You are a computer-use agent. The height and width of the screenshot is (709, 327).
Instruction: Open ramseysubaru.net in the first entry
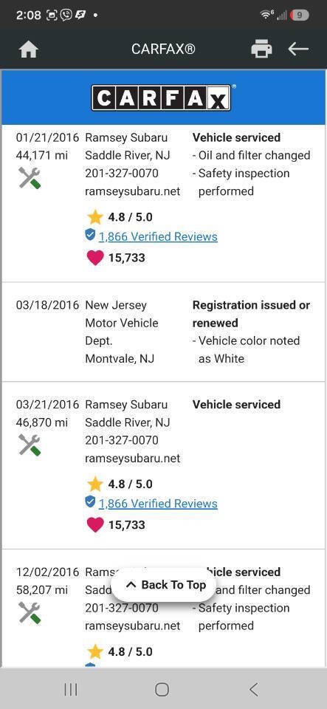[x=133, y=191]
